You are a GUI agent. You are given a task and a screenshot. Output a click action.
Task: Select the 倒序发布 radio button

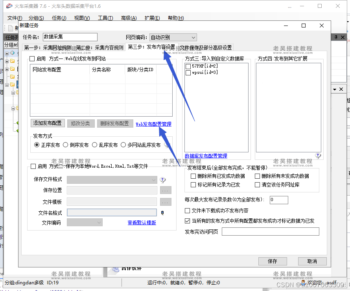pyautogui.click(x=66, y=144)
